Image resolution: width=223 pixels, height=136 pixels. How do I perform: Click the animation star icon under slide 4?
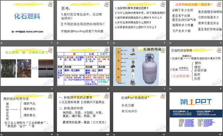pos(170,43)
